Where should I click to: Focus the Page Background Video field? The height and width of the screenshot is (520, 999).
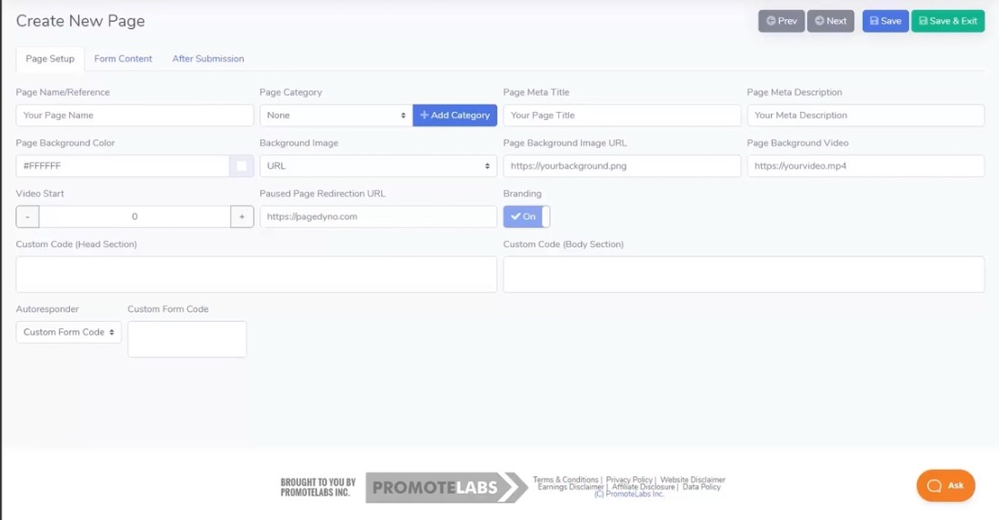pyautogui.click(x=866, y=165)
